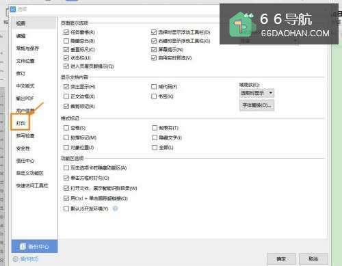Toggle the 单击方框时打勾(O) checkbox
Screen dimensions: 342x266
pyautogui.click(x=66, y=178)
